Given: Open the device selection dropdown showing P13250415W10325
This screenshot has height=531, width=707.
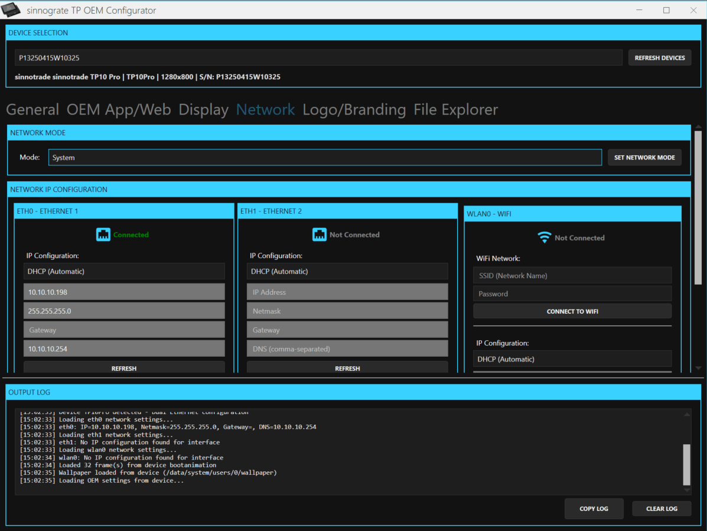Looking at the screenshot, I should point(318,57).
